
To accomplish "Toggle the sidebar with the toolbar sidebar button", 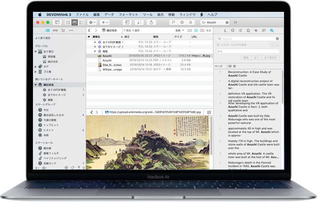I will 57,22.
